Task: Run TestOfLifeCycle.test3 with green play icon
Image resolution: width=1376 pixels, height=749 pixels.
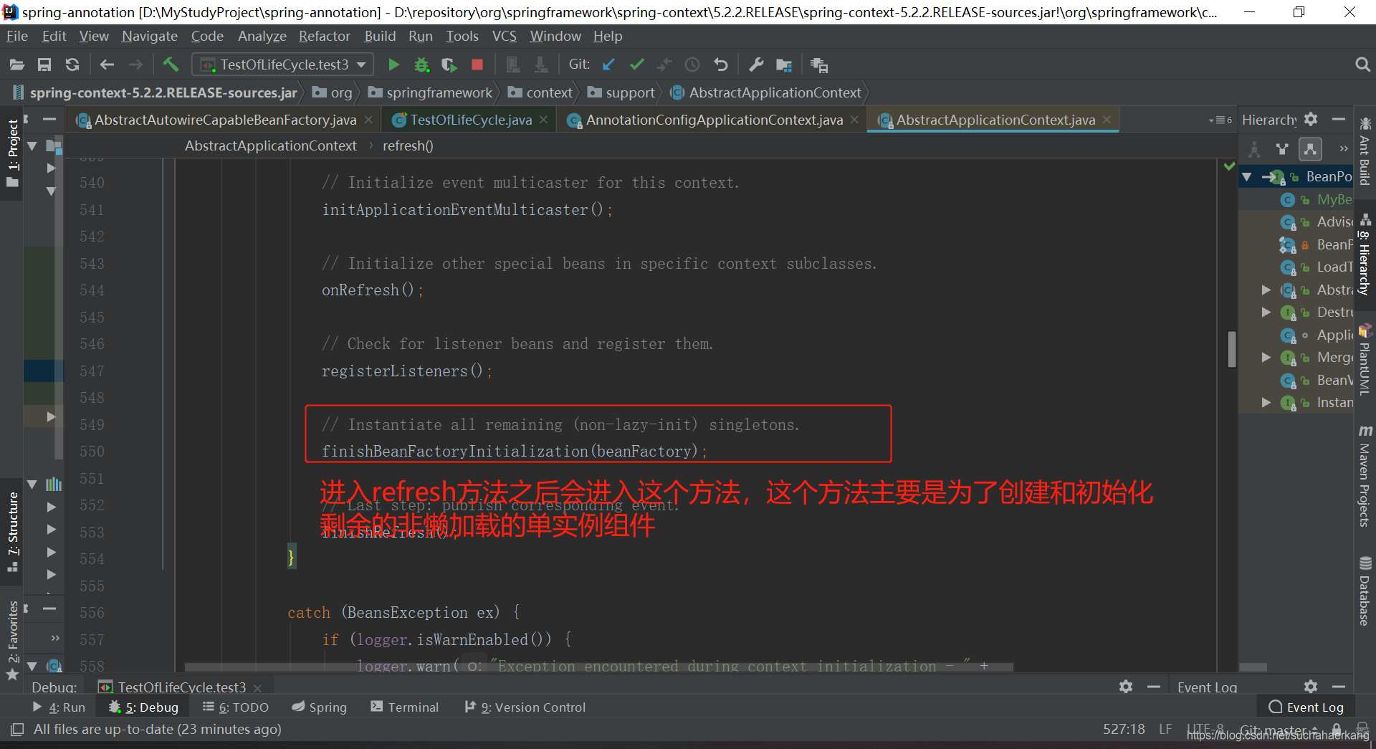Action: [393, 65]
